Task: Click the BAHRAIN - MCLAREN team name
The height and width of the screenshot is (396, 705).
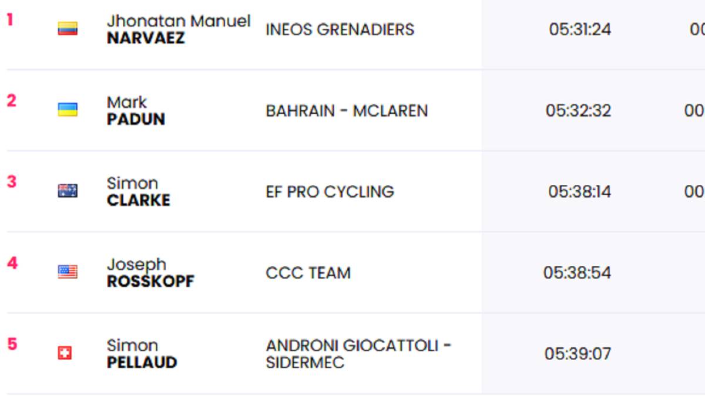Action: click(347, 110)
